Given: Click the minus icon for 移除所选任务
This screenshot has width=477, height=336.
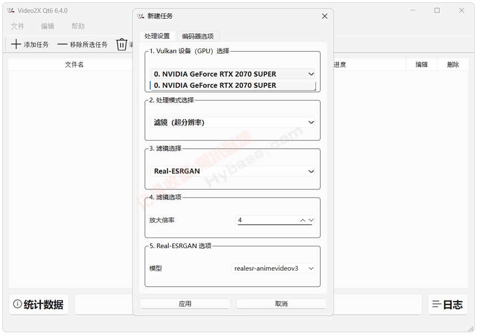Looking at the screenshot, I should click(x=62, y=45).
